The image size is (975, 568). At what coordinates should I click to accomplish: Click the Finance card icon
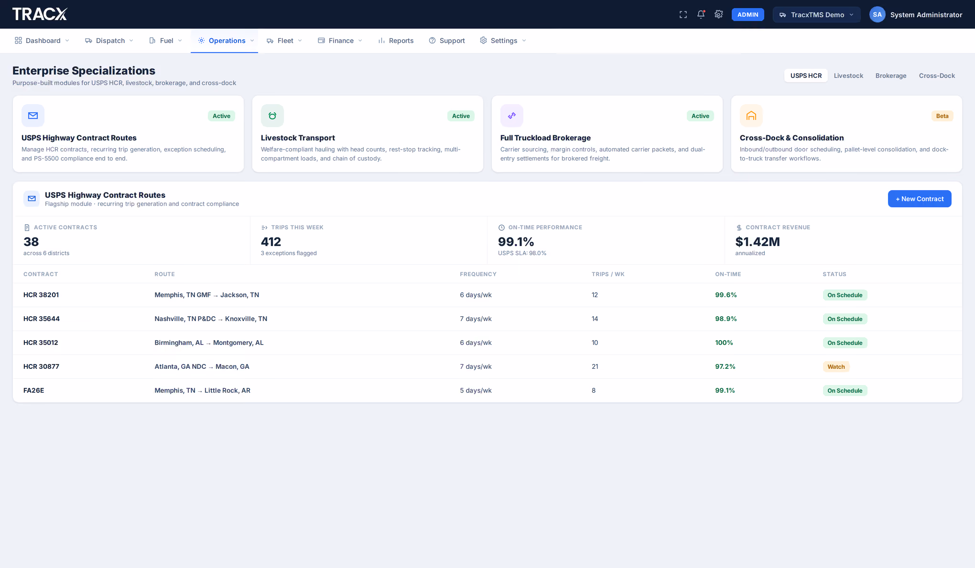coord(321,41)
